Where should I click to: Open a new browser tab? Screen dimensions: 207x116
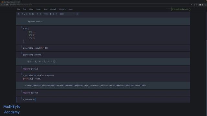22,2
